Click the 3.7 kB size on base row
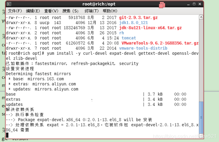 [x=155, y=94]
